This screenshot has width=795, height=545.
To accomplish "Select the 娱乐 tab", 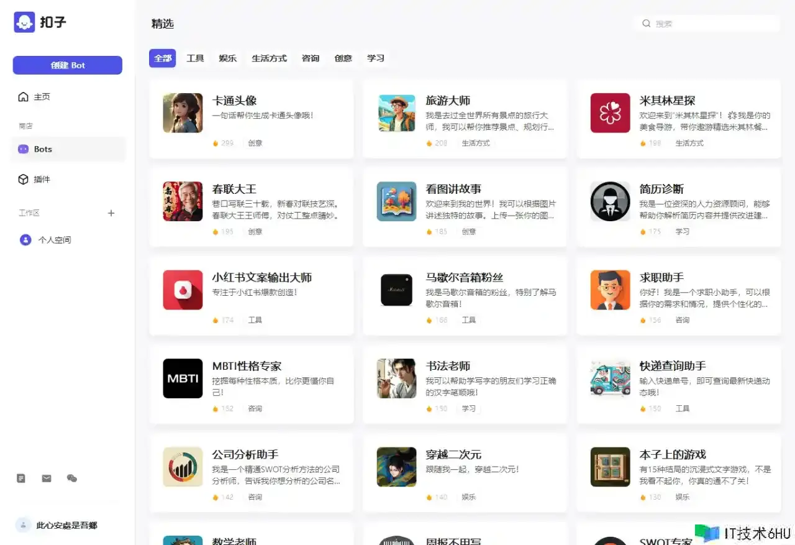I will [x=228, y=58].
